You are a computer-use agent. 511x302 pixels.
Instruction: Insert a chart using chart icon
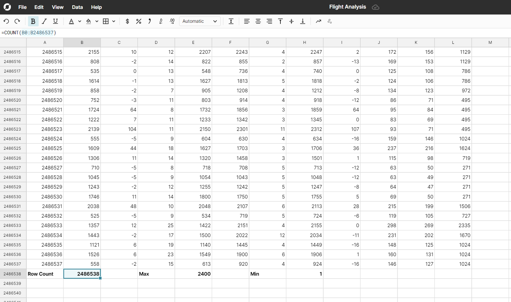[318, 21]
